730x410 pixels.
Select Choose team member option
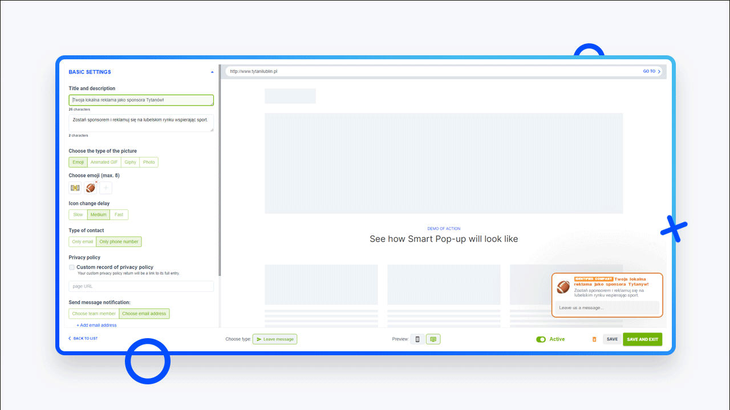tap(94, 314)
